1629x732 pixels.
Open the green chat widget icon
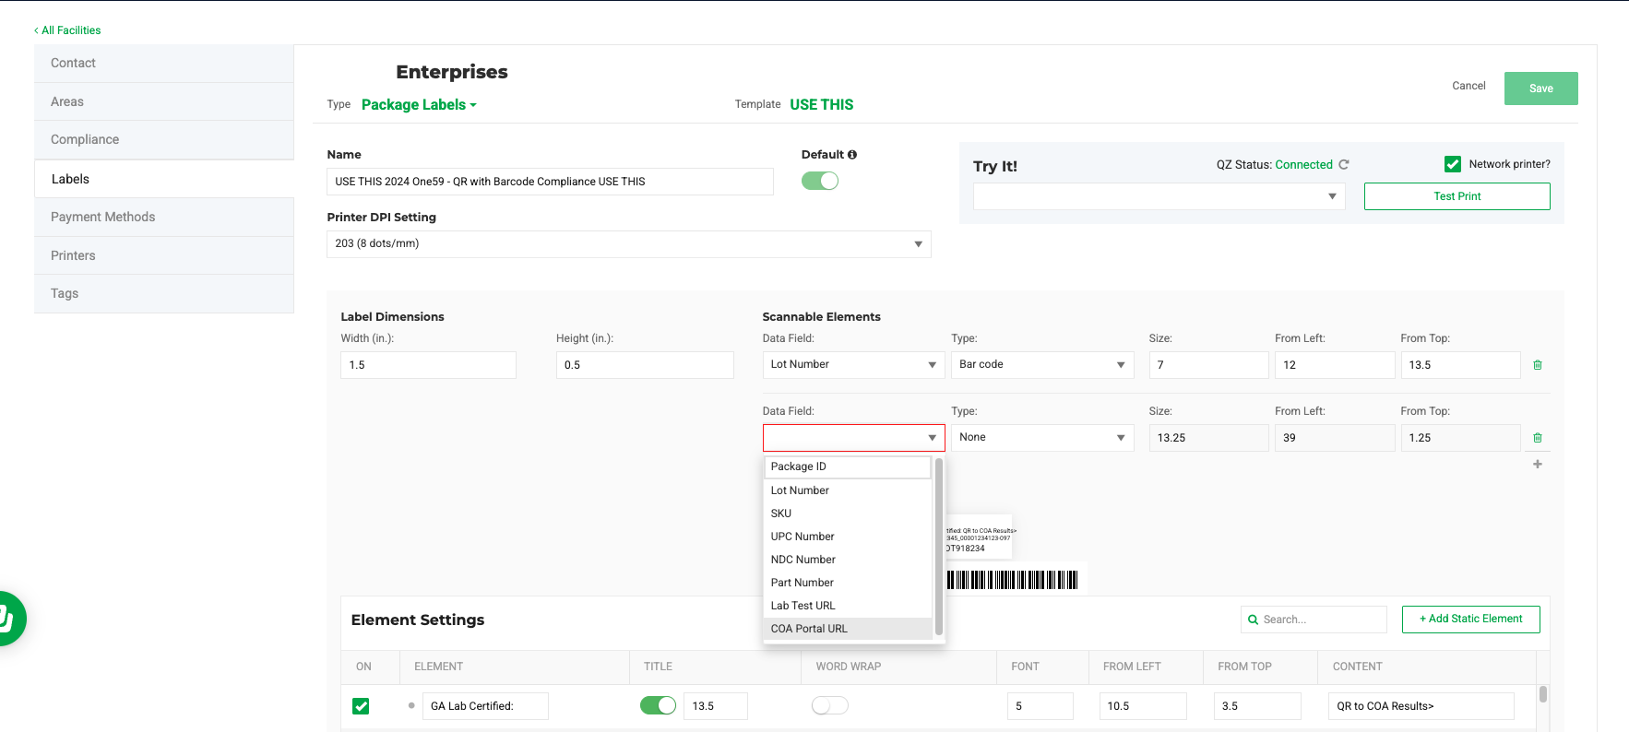[x=7, y=618]
